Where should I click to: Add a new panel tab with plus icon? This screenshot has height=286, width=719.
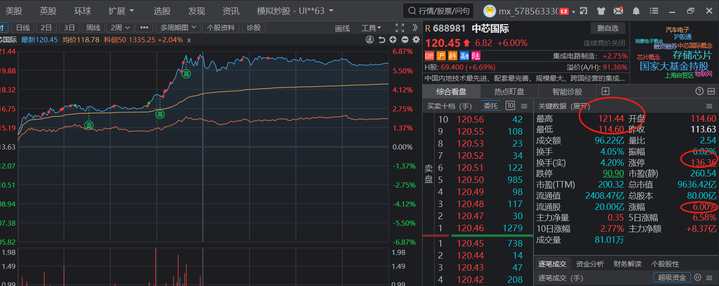[605, 91]
